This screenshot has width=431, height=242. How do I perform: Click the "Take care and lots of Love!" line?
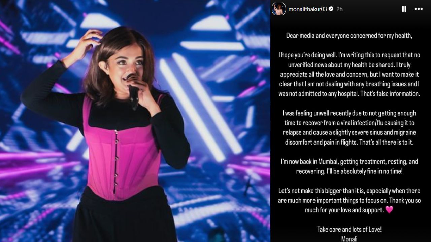tap(350, 229)
